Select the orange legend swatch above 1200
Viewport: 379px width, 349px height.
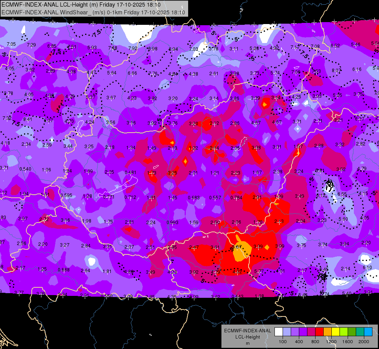(x=328, y=332)
